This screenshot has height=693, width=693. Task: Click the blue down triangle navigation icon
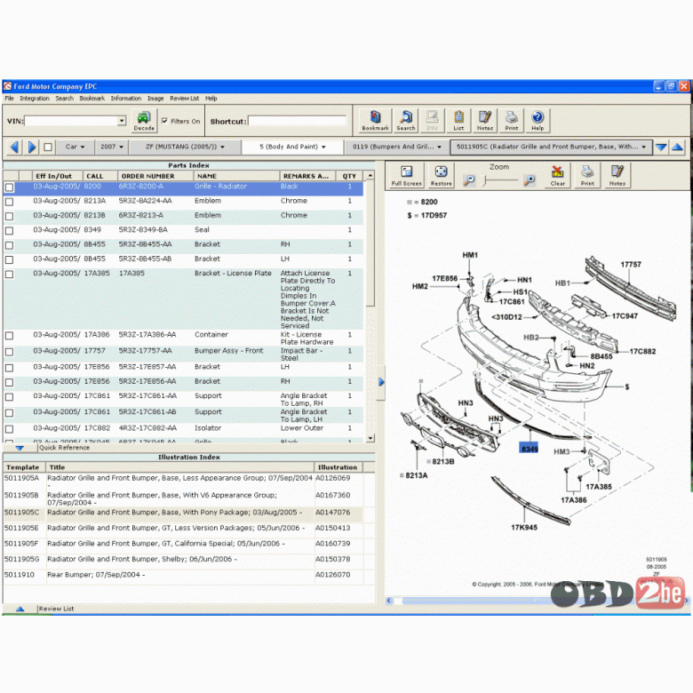(661, 147)
